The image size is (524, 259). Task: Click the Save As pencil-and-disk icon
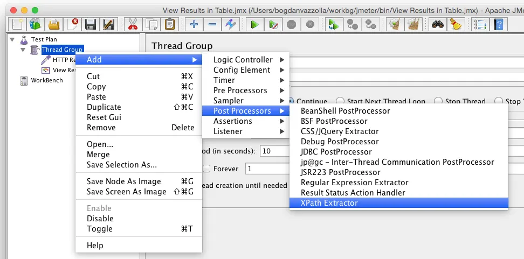click(x=108, y=24)
